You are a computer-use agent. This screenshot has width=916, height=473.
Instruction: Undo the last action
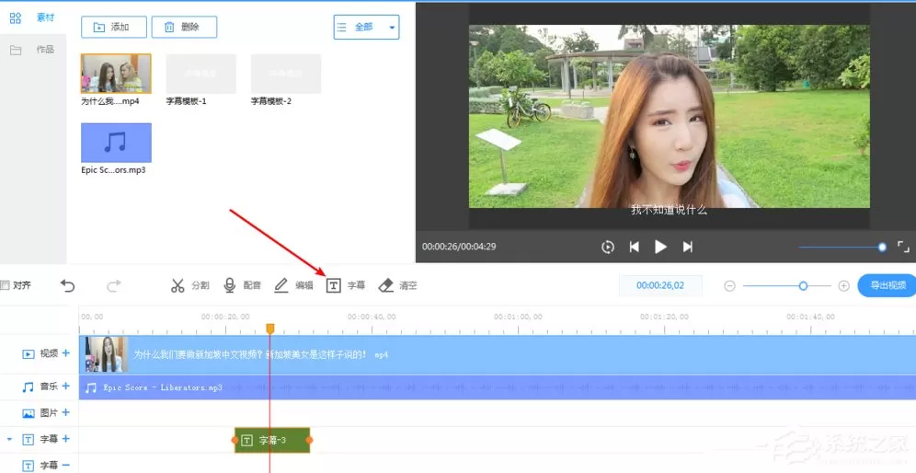[x=68, y=285]
